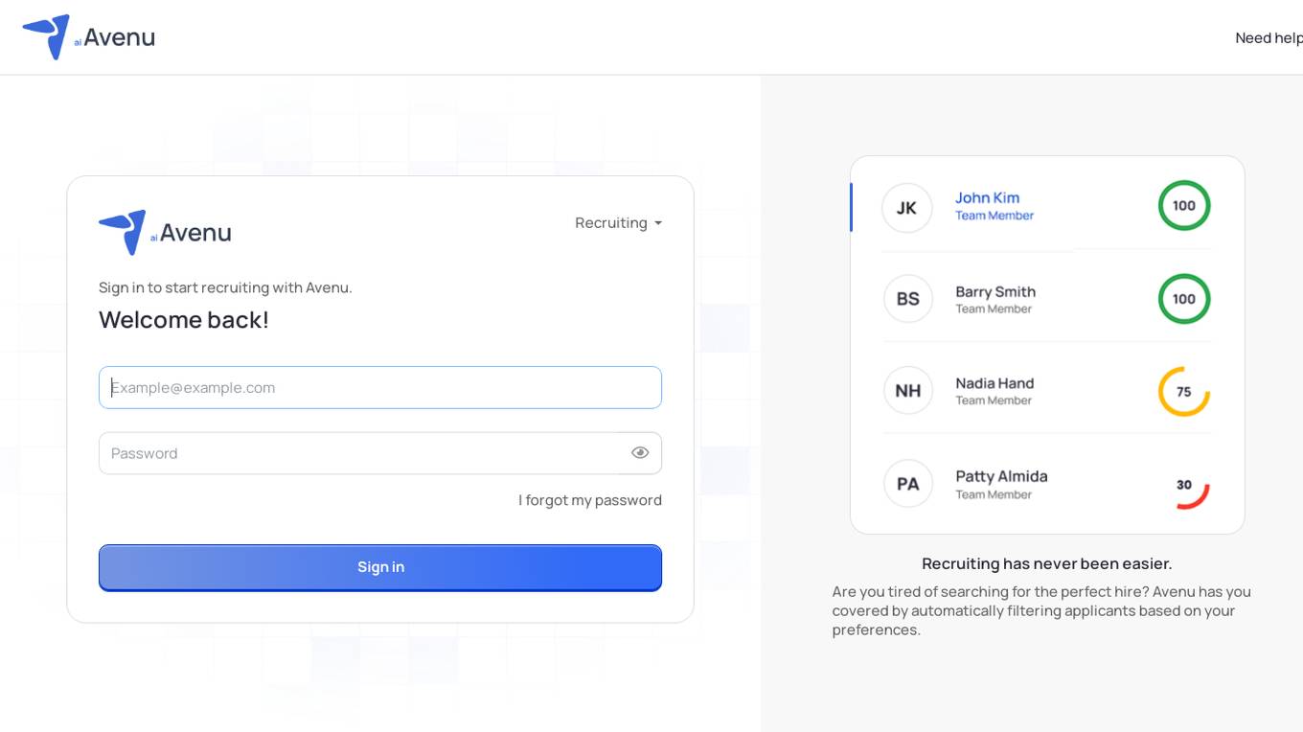Click Barry Smith's 100 score ring

pos(1184,299)
